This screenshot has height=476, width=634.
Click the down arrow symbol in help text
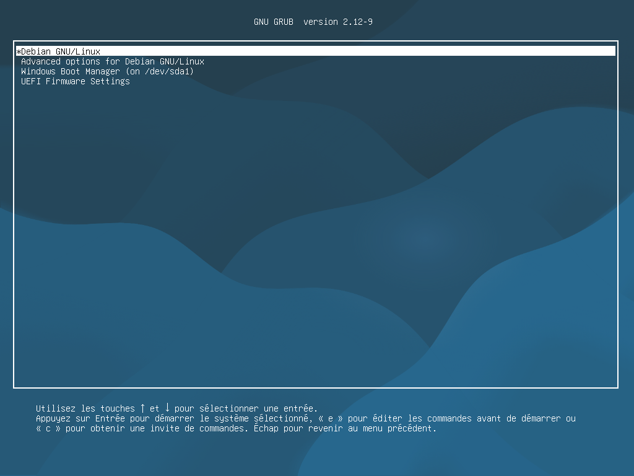click(x=166, y=408)
